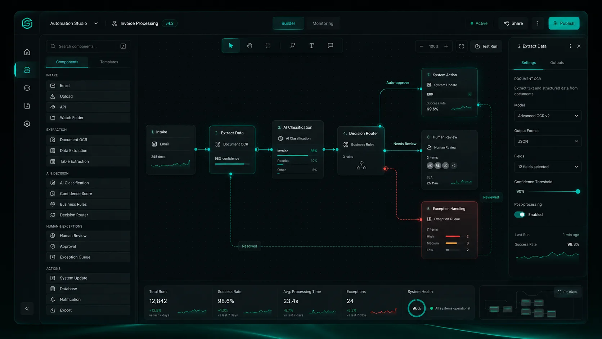Open the 12 fields selected dropdown
This screenshot has width=602, height=339.
tap(548, 167)
